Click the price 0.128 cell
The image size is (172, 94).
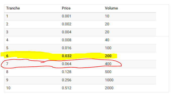pyautogui.click(x=67, y=72)
